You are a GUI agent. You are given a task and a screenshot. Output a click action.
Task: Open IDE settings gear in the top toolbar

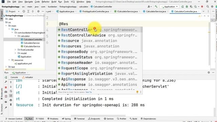(212, 6)
